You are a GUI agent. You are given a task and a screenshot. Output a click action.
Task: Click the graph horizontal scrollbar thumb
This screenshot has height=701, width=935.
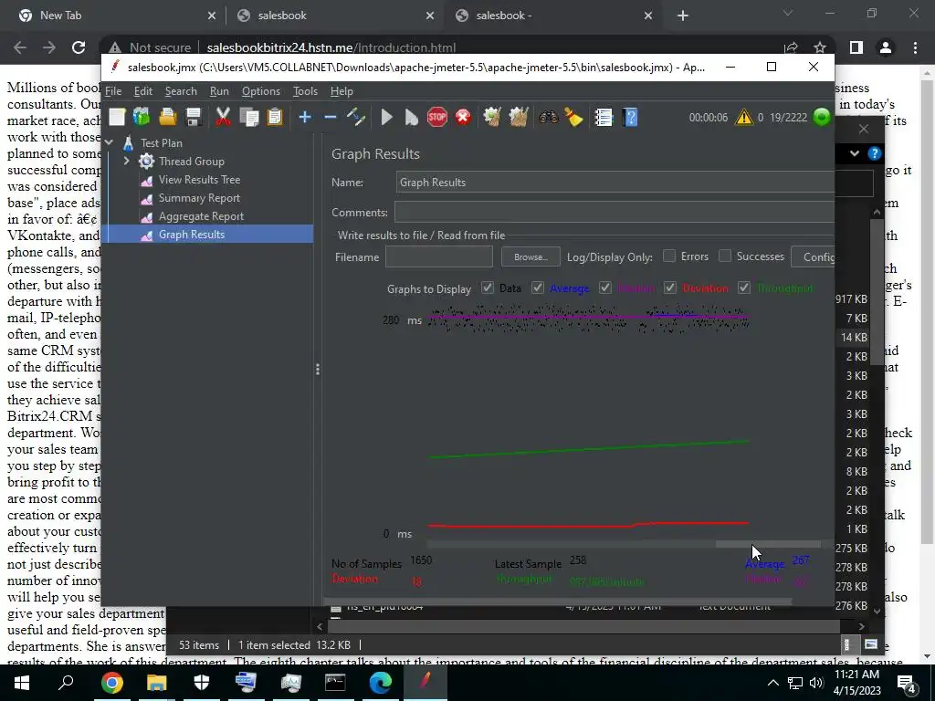pos(769,544)
